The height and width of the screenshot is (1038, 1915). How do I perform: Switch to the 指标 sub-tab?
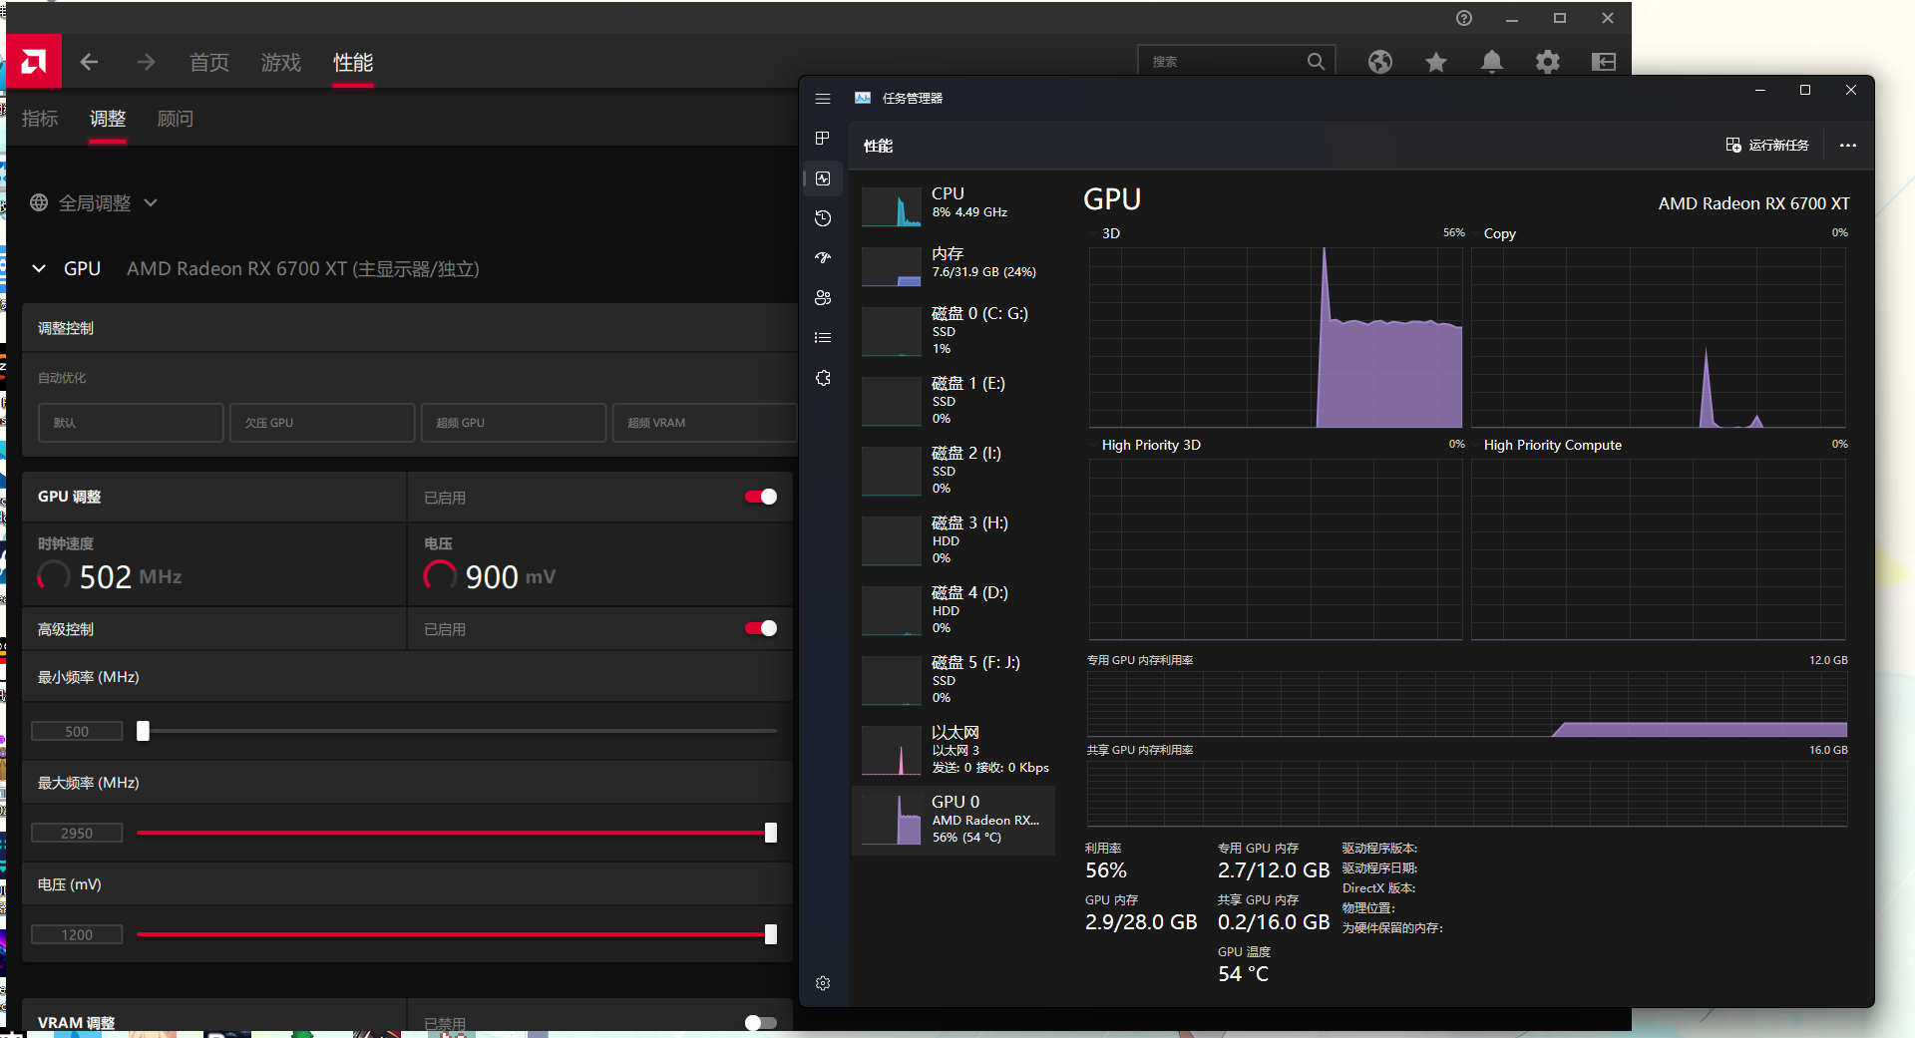coord(40,119)
